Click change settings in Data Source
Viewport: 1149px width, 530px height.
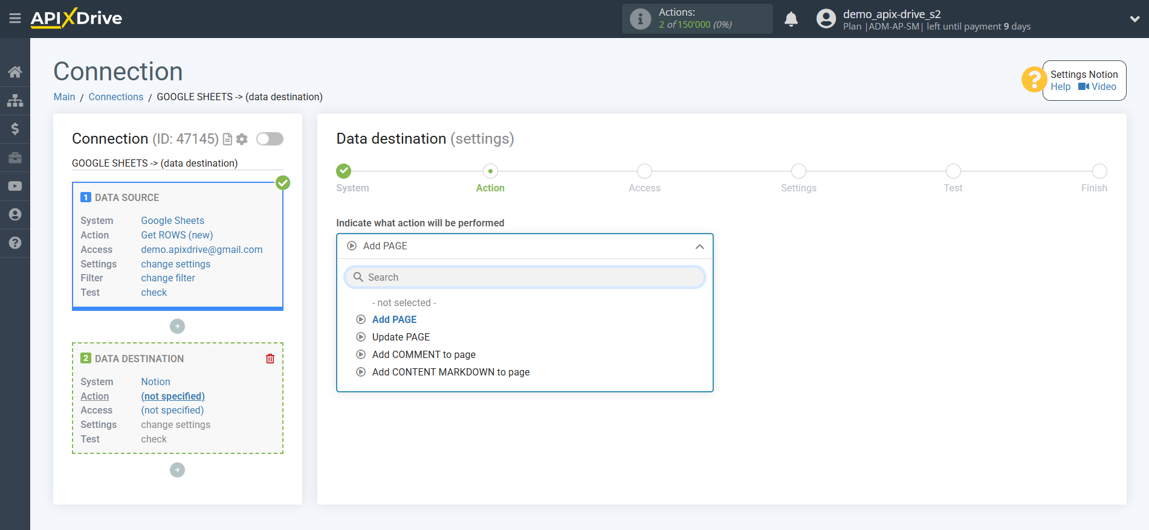click(176, 264)
